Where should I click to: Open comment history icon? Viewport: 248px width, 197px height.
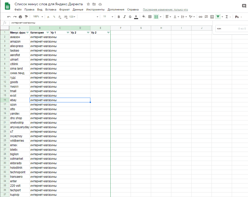(244, 6)
